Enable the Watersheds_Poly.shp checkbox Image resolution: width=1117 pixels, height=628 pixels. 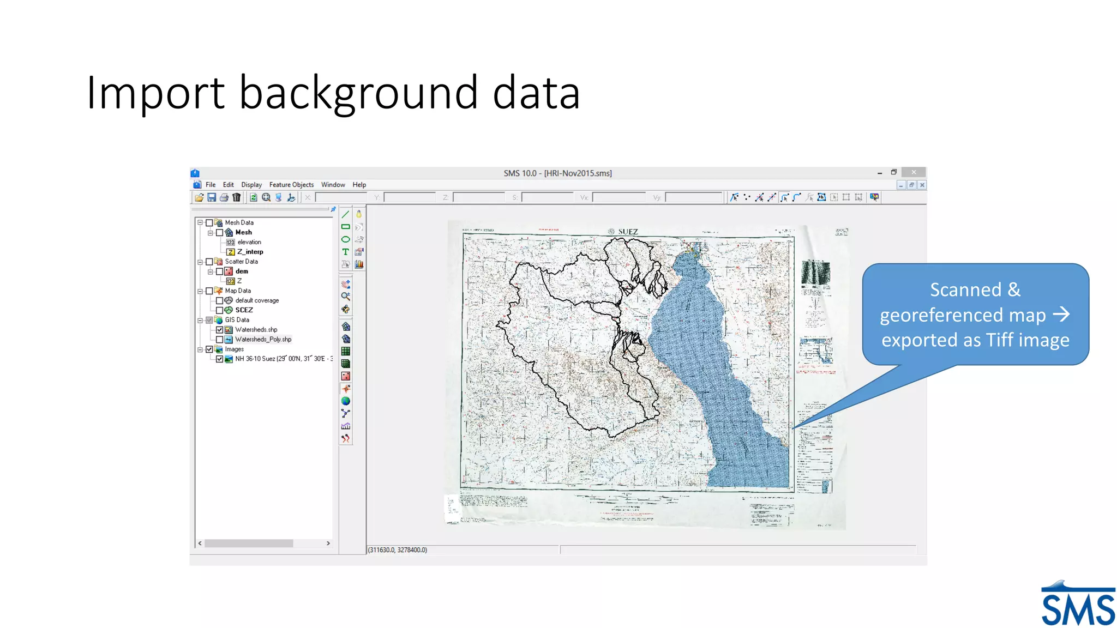click(219, 340)
